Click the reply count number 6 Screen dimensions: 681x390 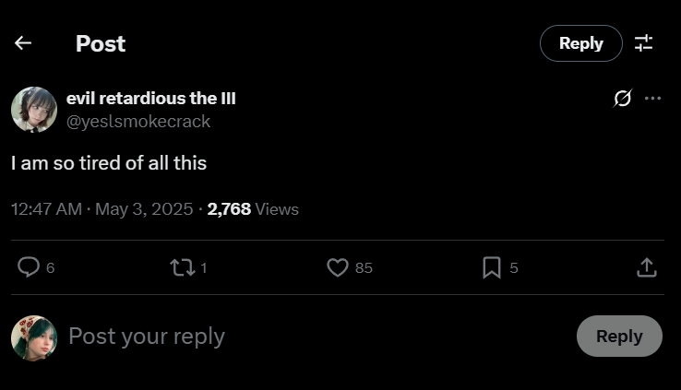[x=51, y=268]
